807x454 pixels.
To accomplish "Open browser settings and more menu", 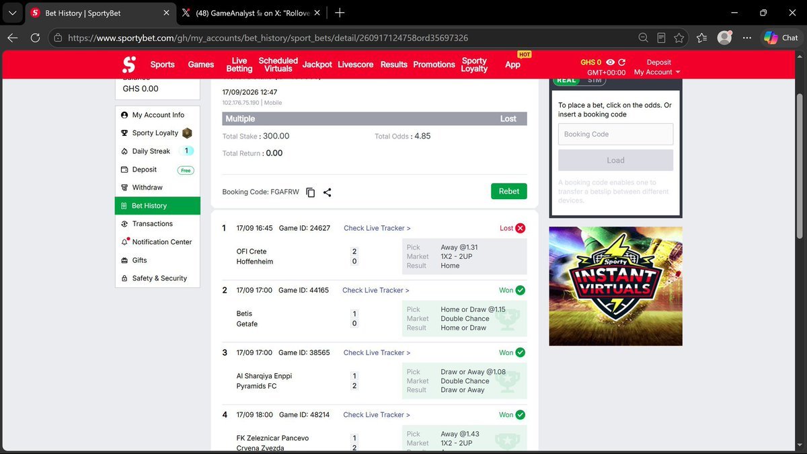I will pyautogui.click(x=747, y=38).
